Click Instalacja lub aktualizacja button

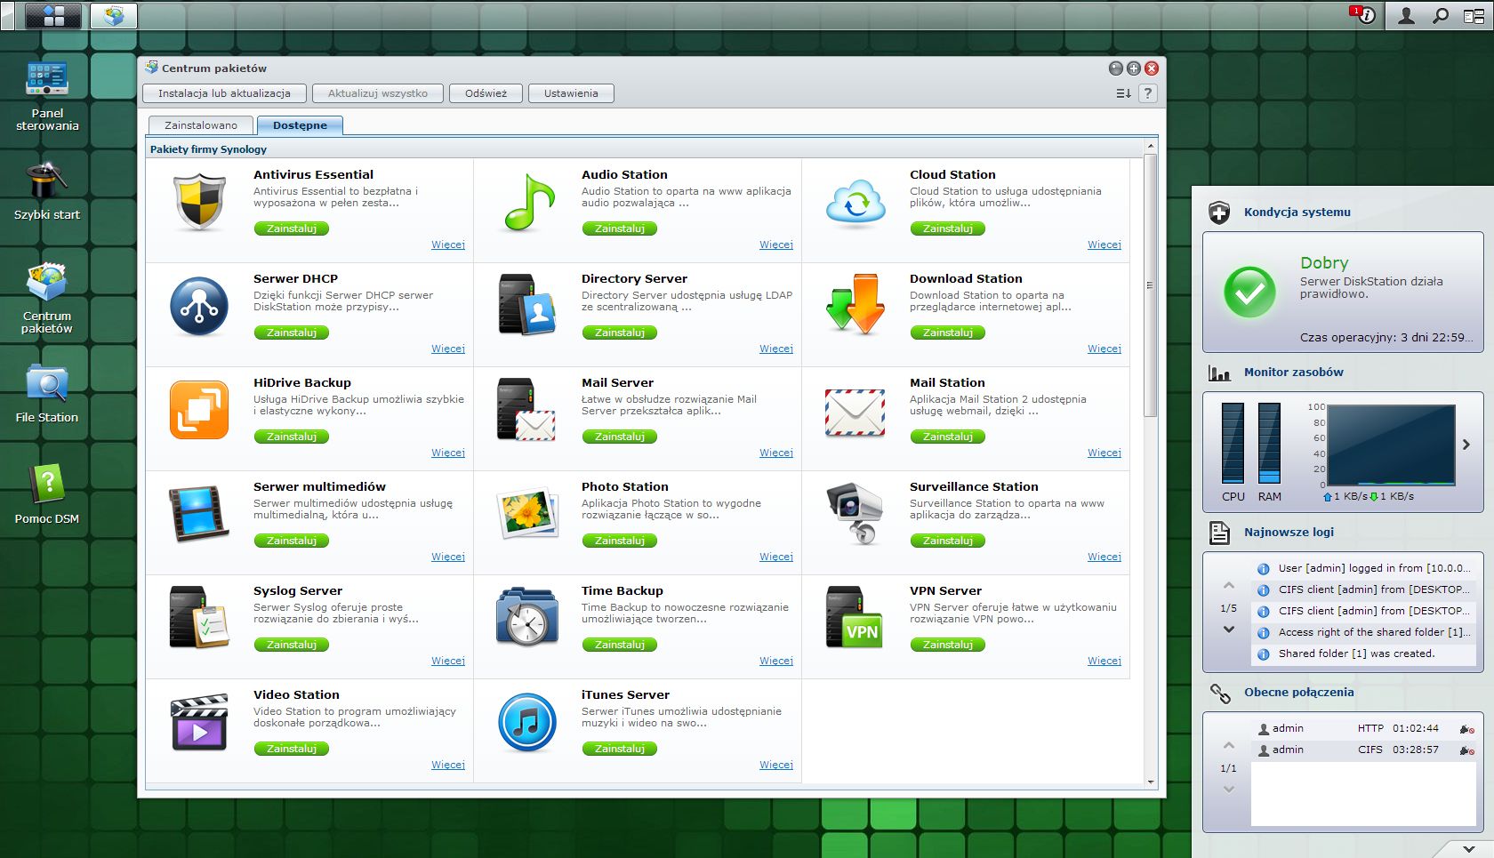tap(224, 93)
